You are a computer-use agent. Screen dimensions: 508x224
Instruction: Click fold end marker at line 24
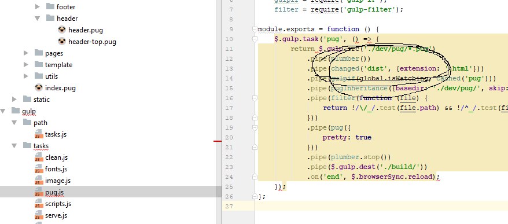[x=255, y=177]
